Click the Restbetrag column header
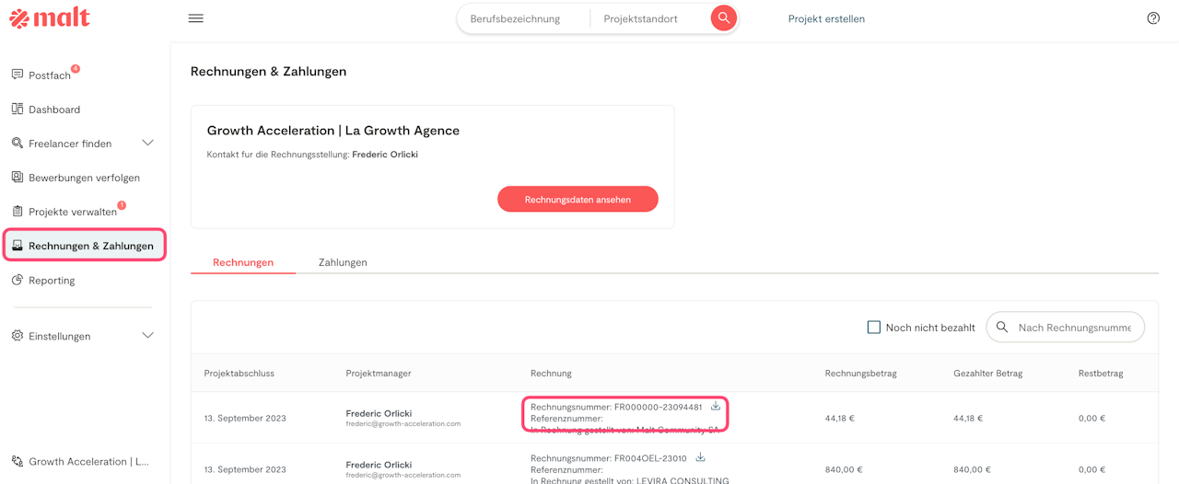This screenshot has width=1179, height=484. pos(1101,373)
